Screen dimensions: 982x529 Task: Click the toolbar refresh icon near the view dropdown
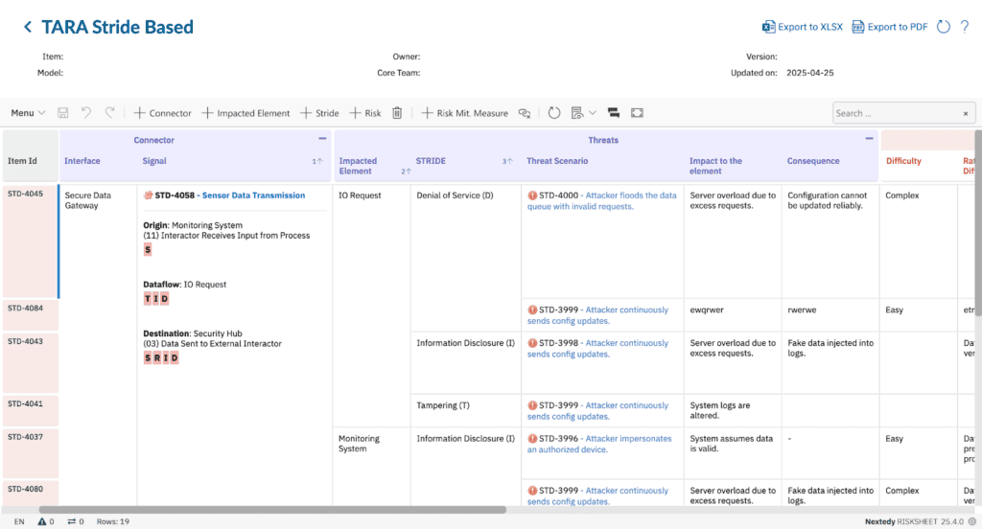(554, 113)
